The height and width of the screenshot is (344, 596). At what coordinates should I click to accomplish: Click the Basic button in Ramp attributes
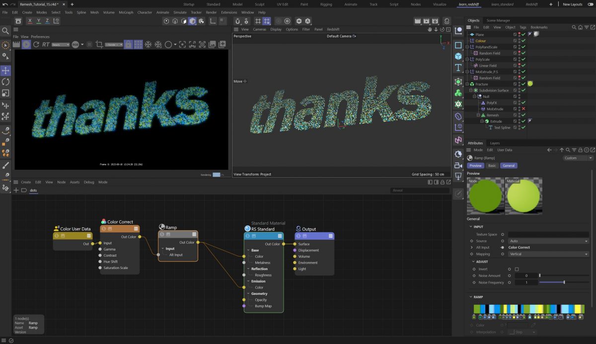pyautogui.click(x=492, y=165)
